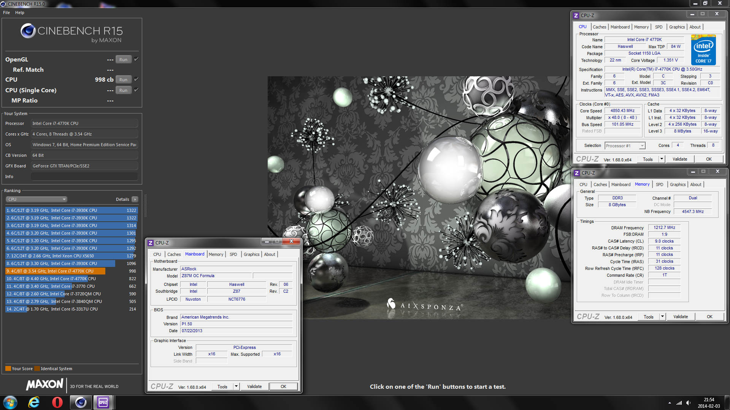
Task: Click Your Score orange legend swatch
Action: [8, 369]
